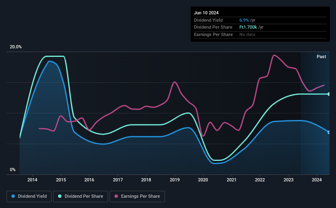Toggle the Dividend Yield legend button
This screenshot has width=336, height=208.
point(29,197)
